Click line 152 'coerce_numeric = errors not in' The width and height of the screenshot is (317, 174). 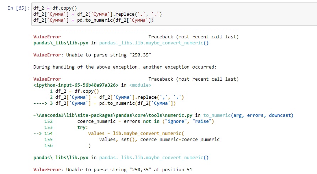129,121
